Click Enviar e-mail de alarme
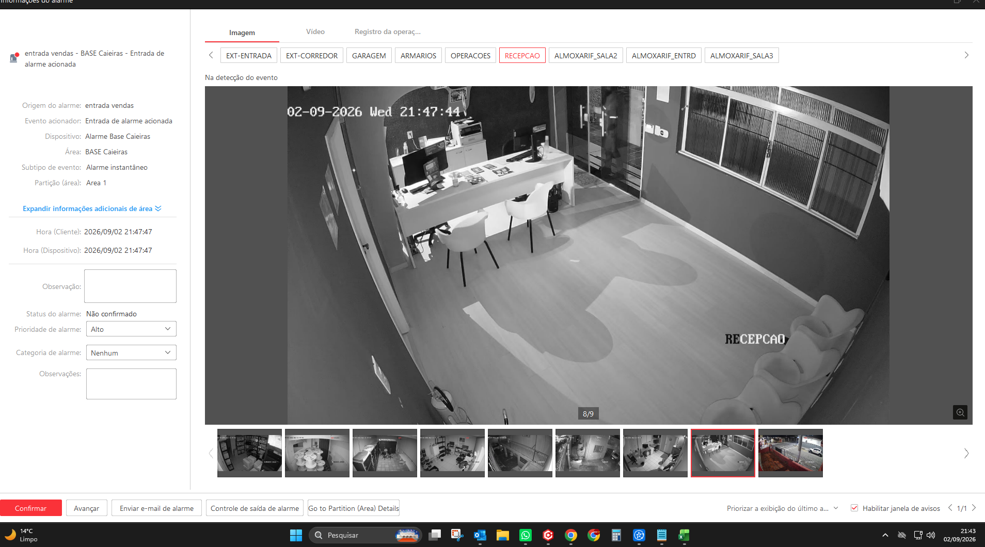985x547 pixels. tap(157, 508)
